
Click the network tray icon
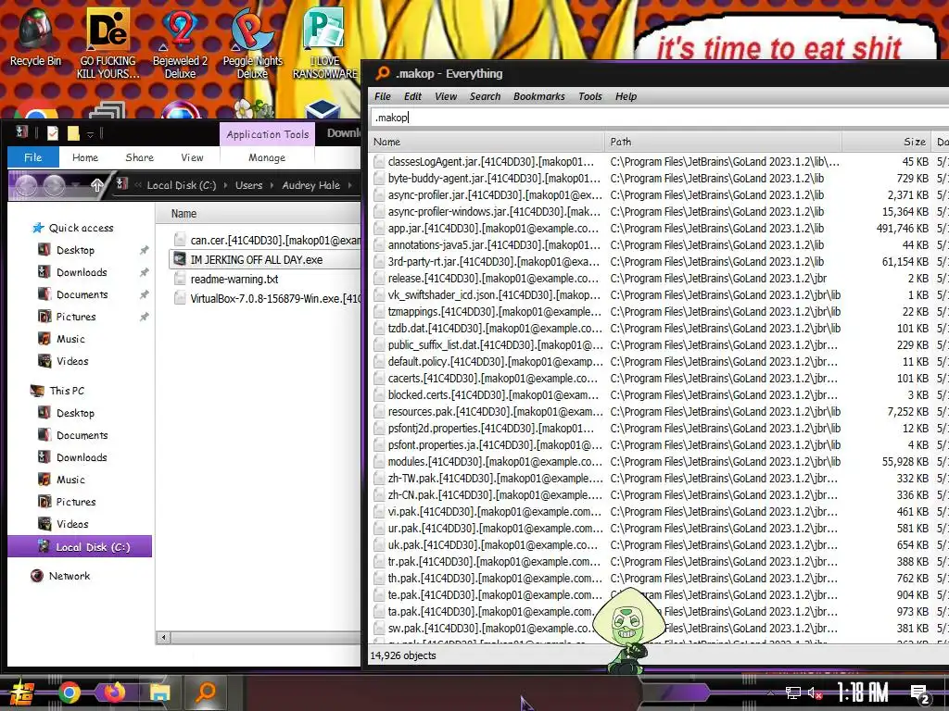pos(793,692)
